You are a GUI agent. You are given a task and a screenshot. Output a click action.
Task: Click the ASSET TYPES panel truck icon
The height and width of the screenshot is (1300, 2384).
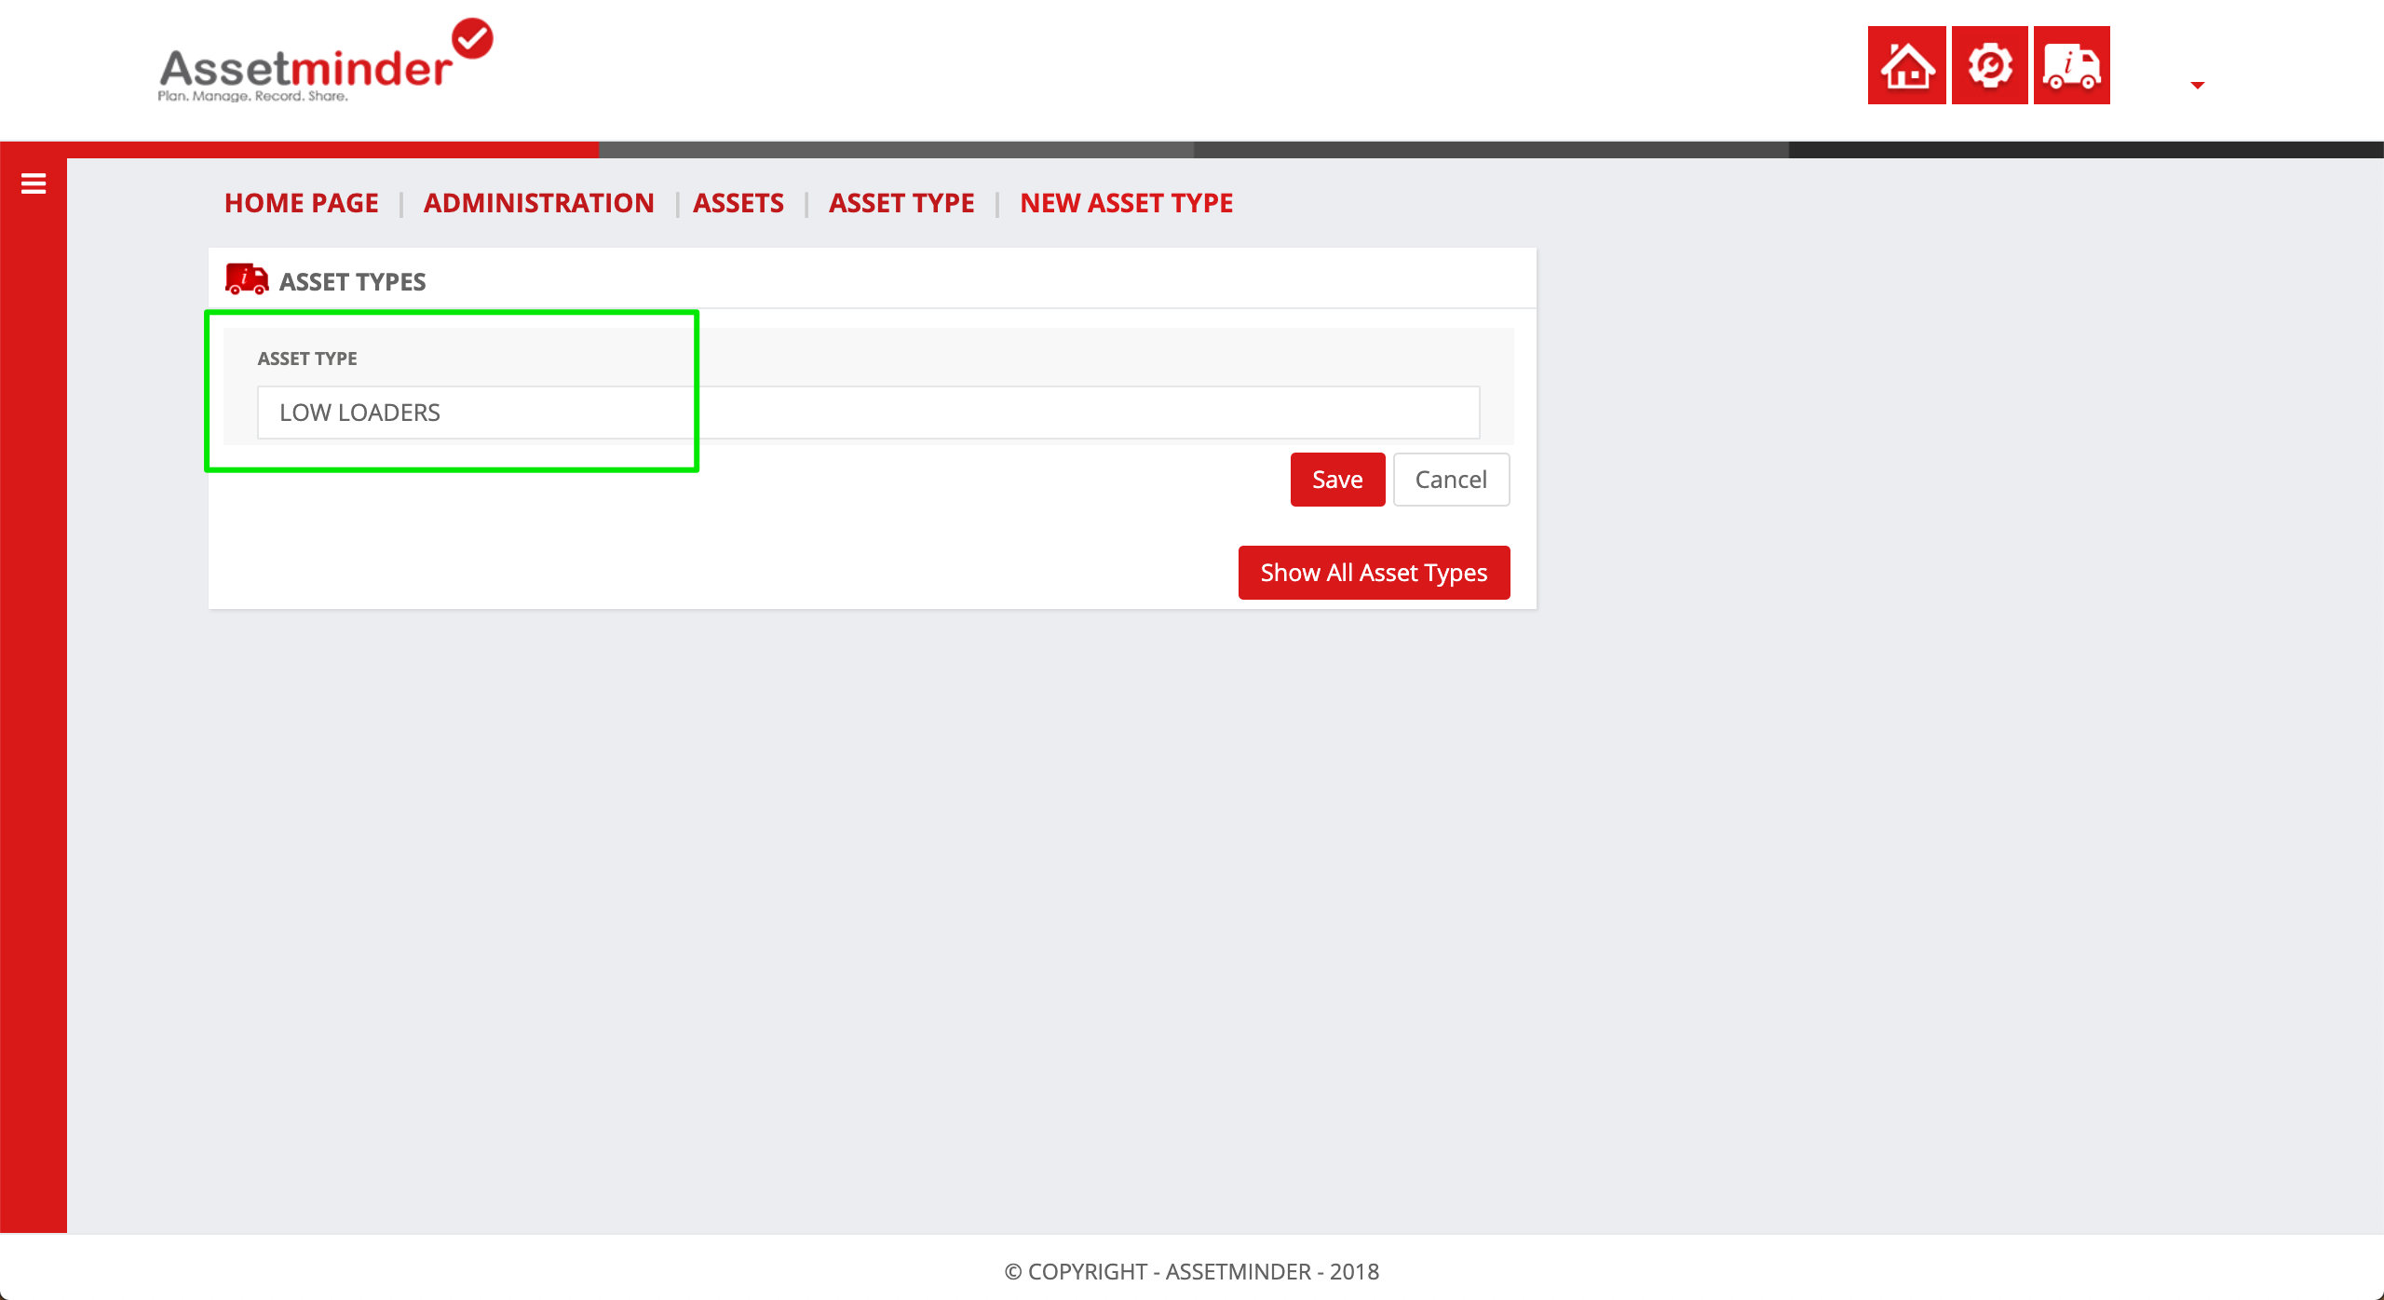(247, 279)
